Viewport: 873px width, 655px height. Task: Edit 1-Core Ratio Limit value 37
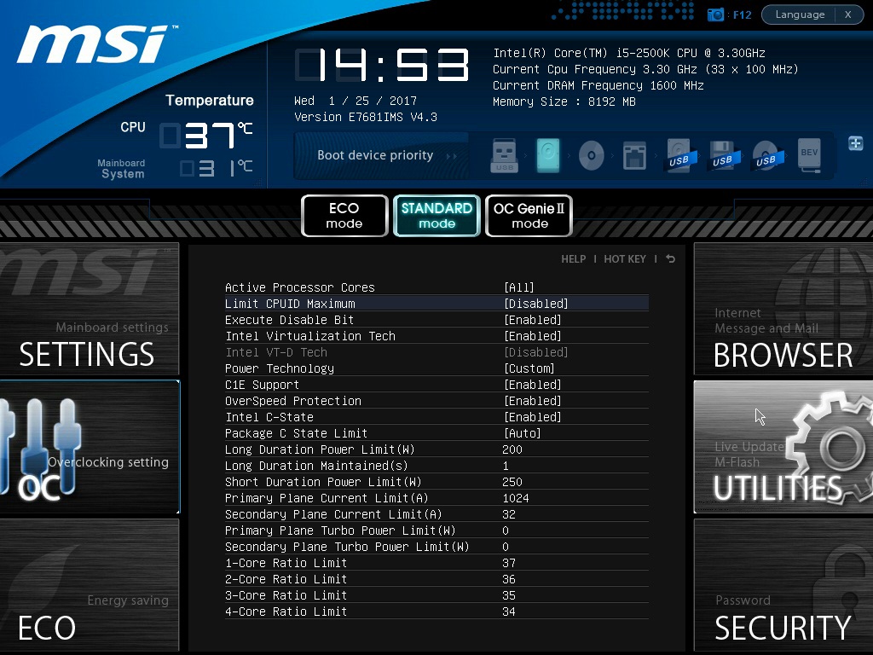point(509,563)
